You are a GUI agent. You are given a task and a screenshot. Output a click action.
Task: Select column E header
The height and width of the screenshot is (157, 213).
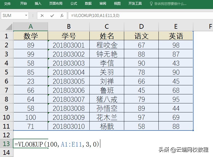(x=176, y=27)
